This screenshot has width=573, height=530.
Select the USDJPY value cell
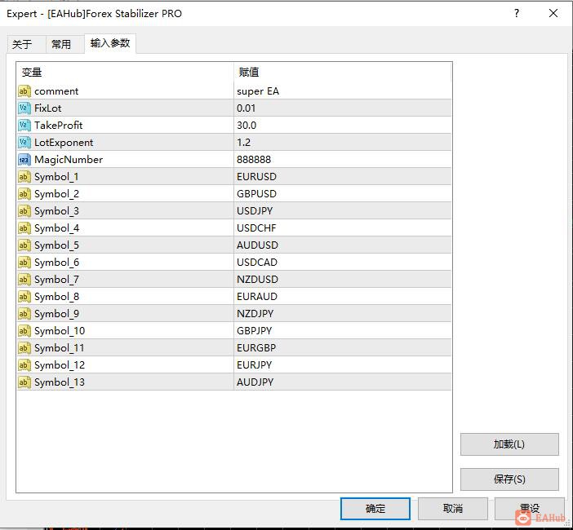(x=343, y=211)
